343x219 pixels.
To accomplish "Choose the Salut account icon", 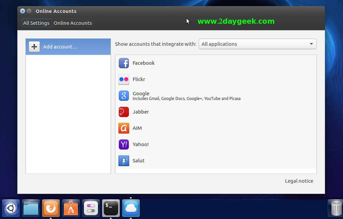I will coord(124,161).
